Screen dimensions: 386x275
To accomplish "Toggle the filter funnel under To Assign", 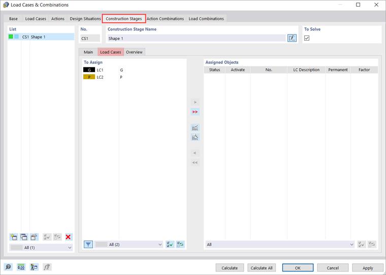I will click(88, 244).
